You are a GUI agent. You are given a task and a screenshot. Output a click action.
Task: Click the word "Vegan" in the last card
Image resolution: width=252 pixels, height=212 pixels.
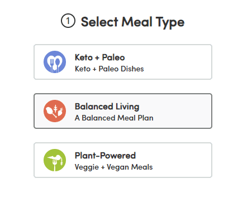pyautogui.click(x=118, y=167)
